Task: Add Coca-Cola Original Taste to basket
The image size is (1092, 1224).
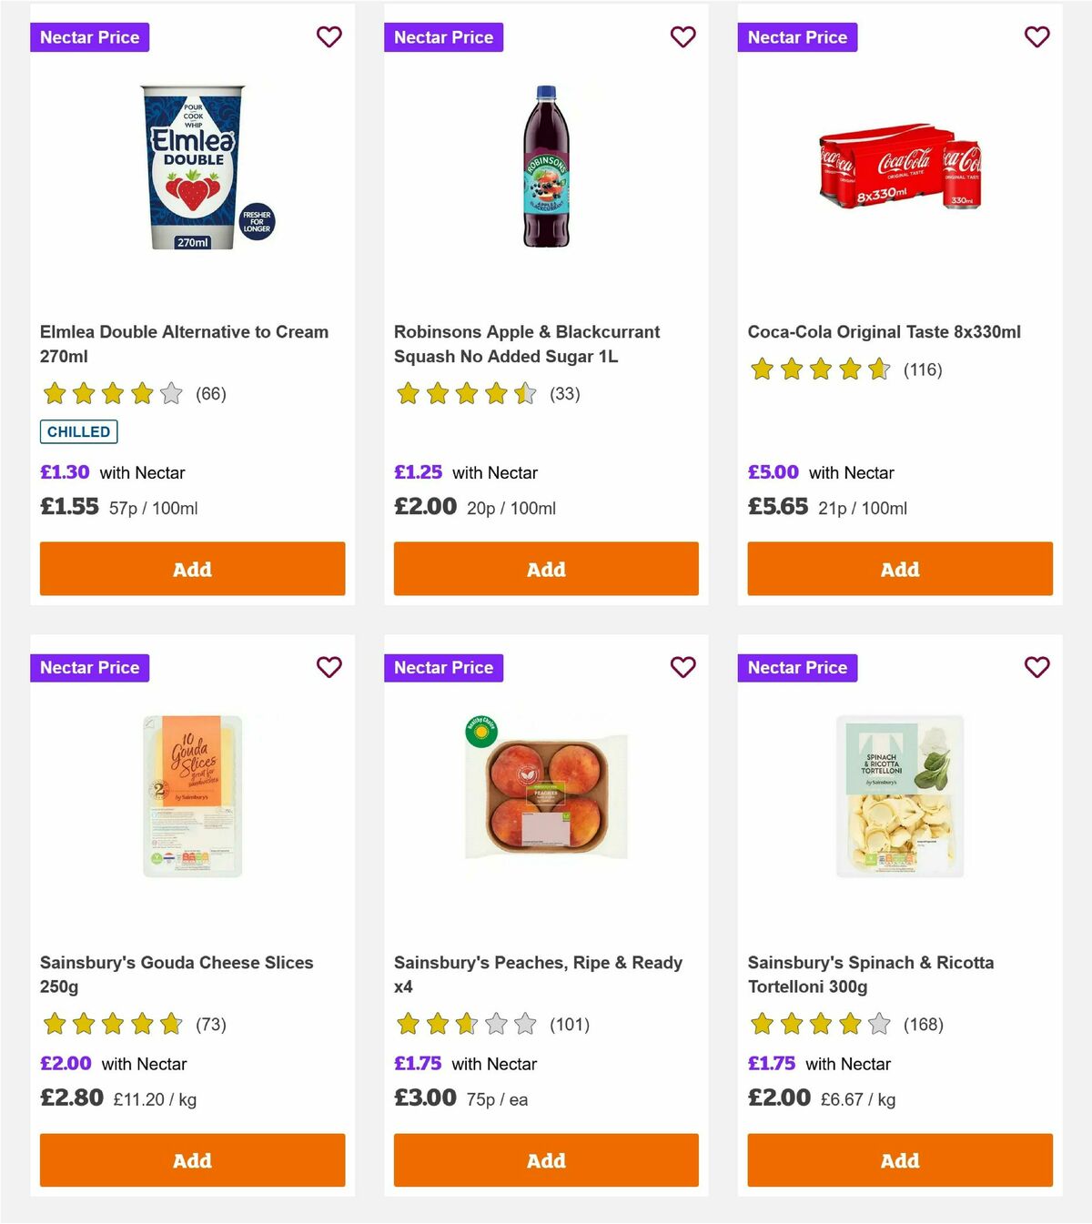Action: click(x=899, y=569)
